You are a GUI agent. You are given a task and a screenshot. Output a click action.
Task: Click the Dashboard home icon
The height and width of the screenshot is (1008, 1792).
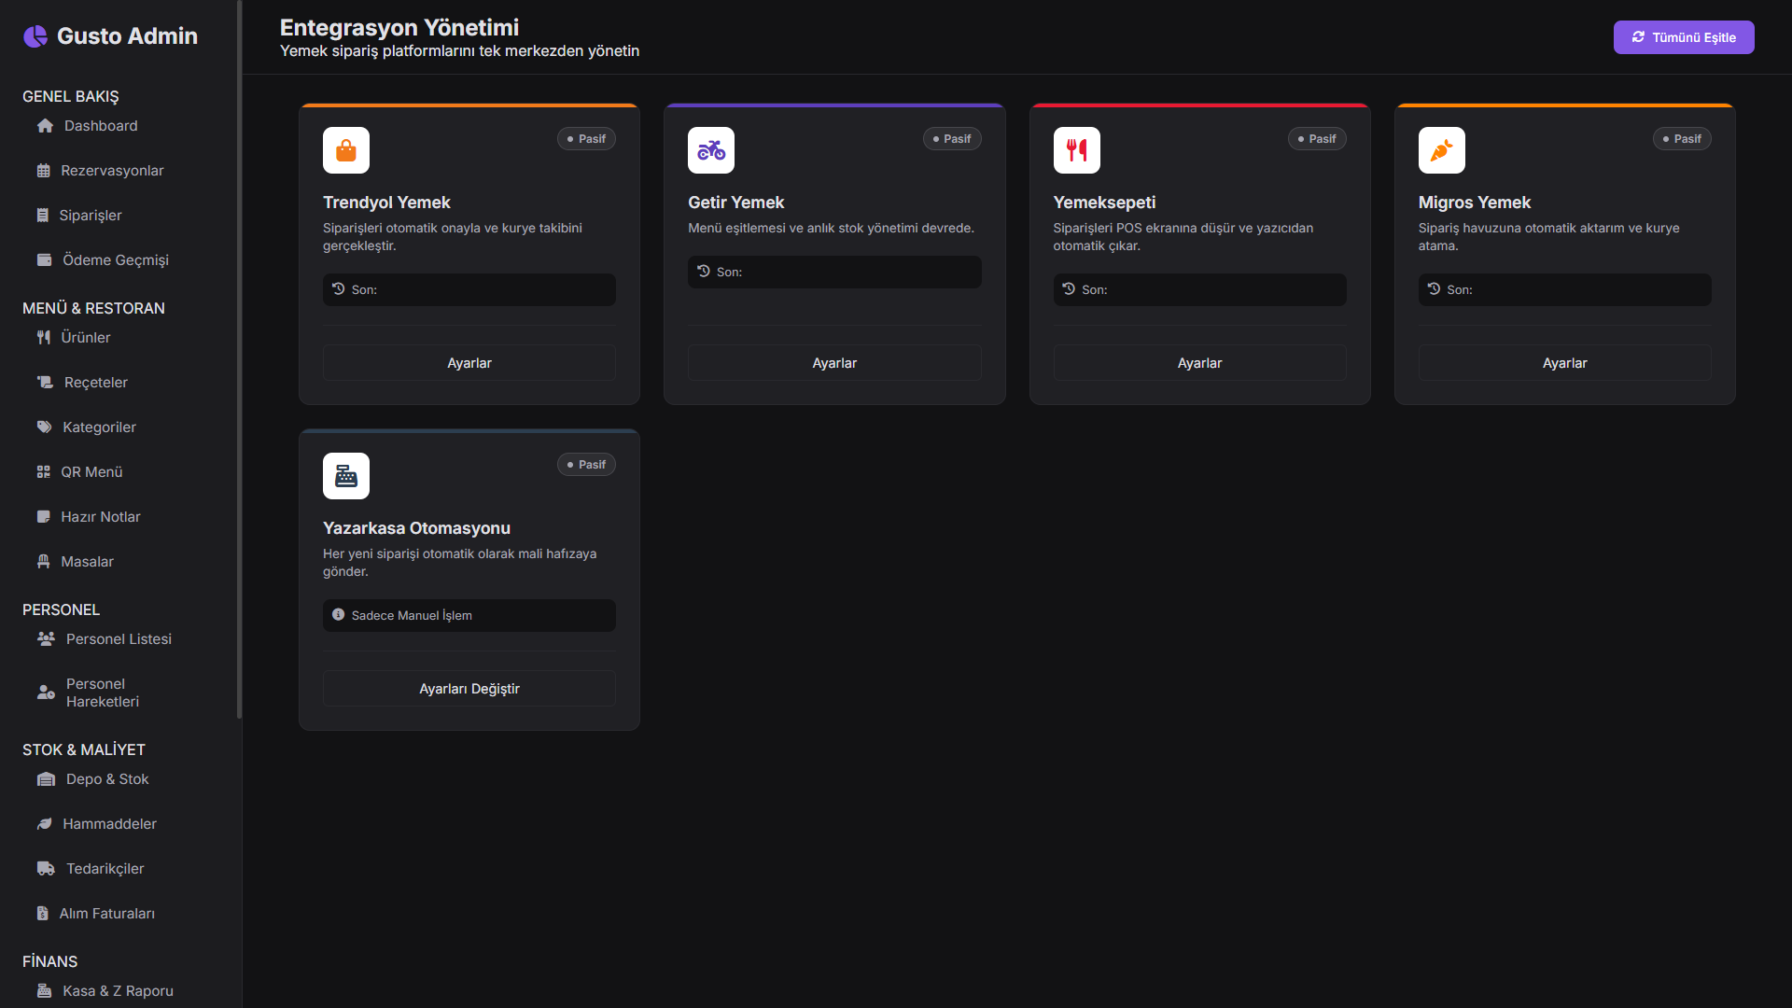point(45,126)
